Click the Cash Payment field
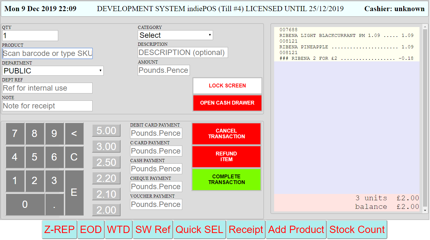 coord(156,169)
